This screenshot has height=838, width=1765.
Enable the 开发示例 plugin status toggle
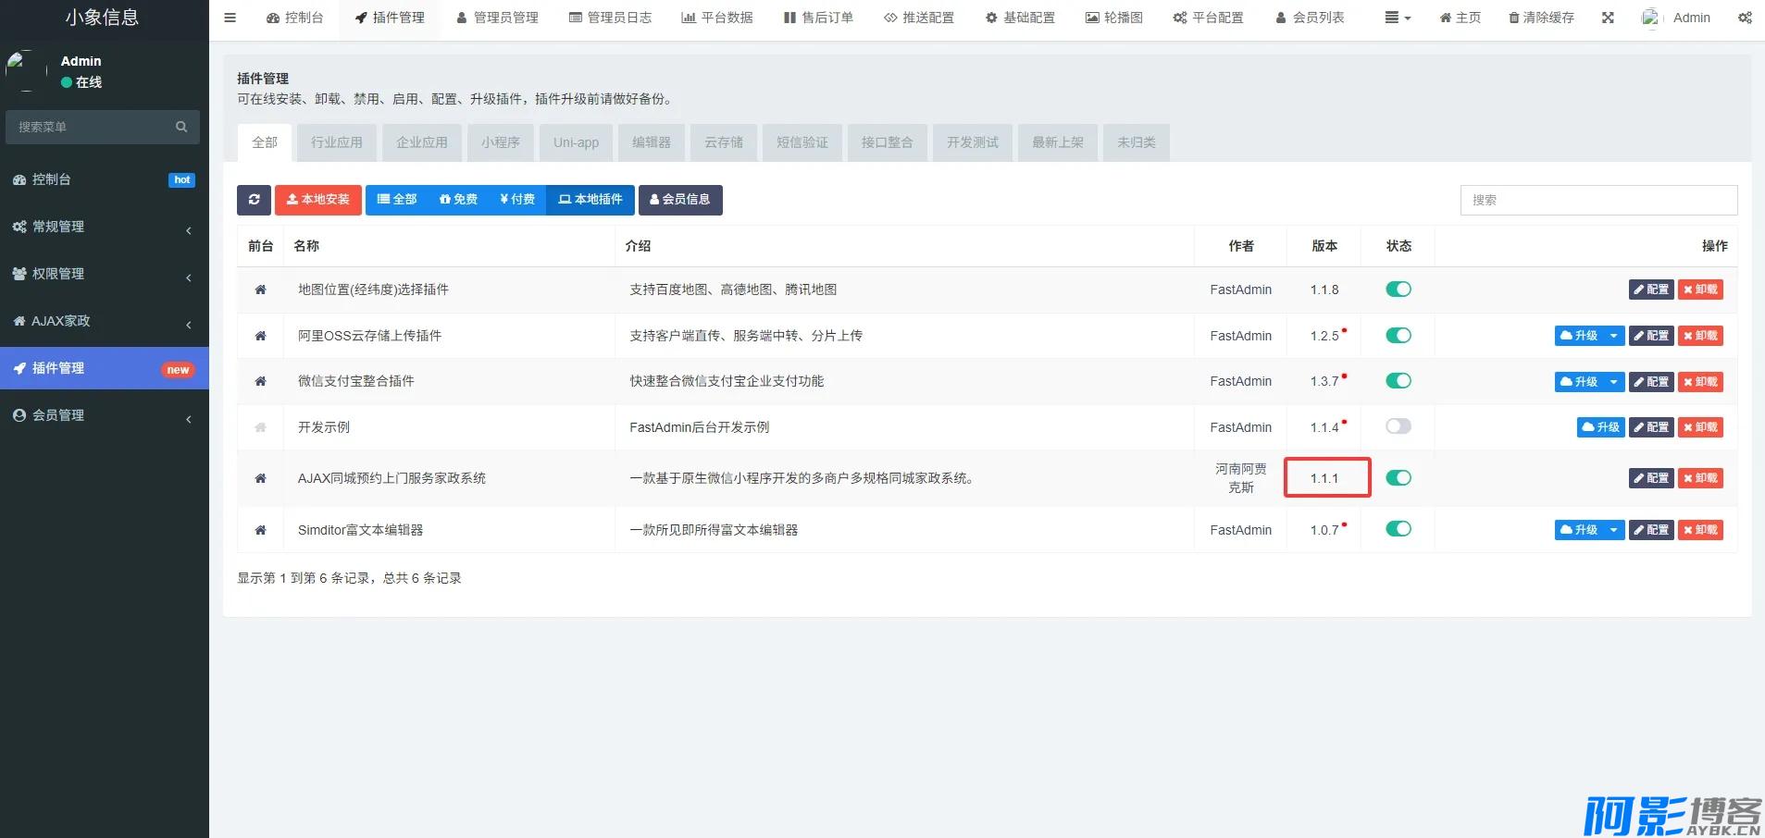tap(1398, 426)
